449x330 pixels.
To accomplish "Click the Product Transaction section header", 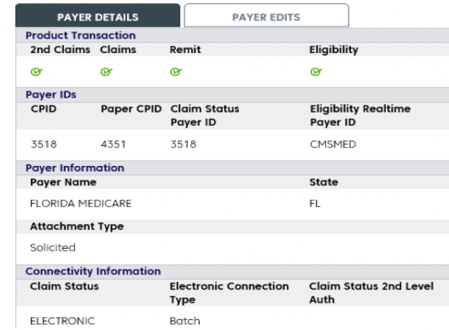I will click(80, 35).
